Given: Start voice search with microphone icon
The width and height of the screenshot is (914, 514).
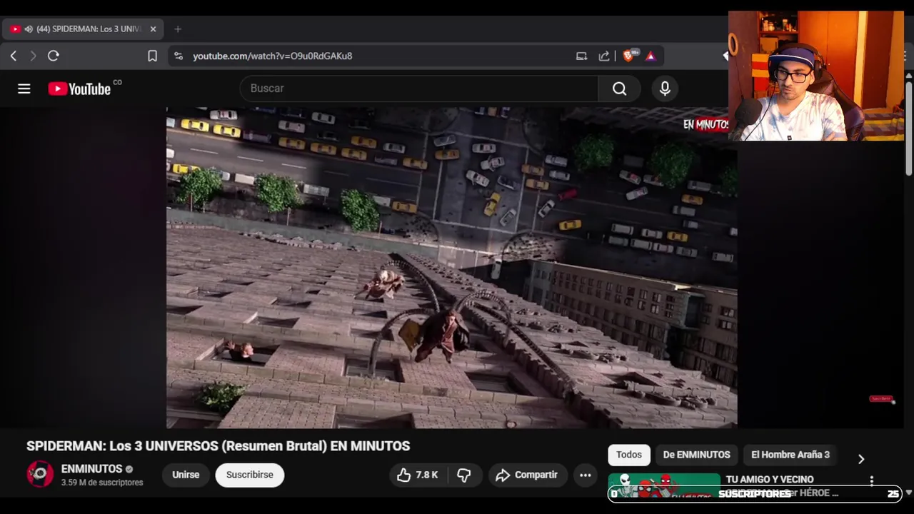Looking at the screenshot, I should tap(665, 89).
